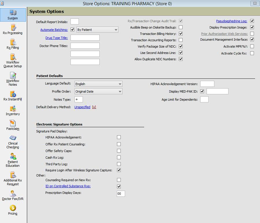Screen dimensions: 260x223
Task: Click Notes Type input field
Action: tap(79, 100)
